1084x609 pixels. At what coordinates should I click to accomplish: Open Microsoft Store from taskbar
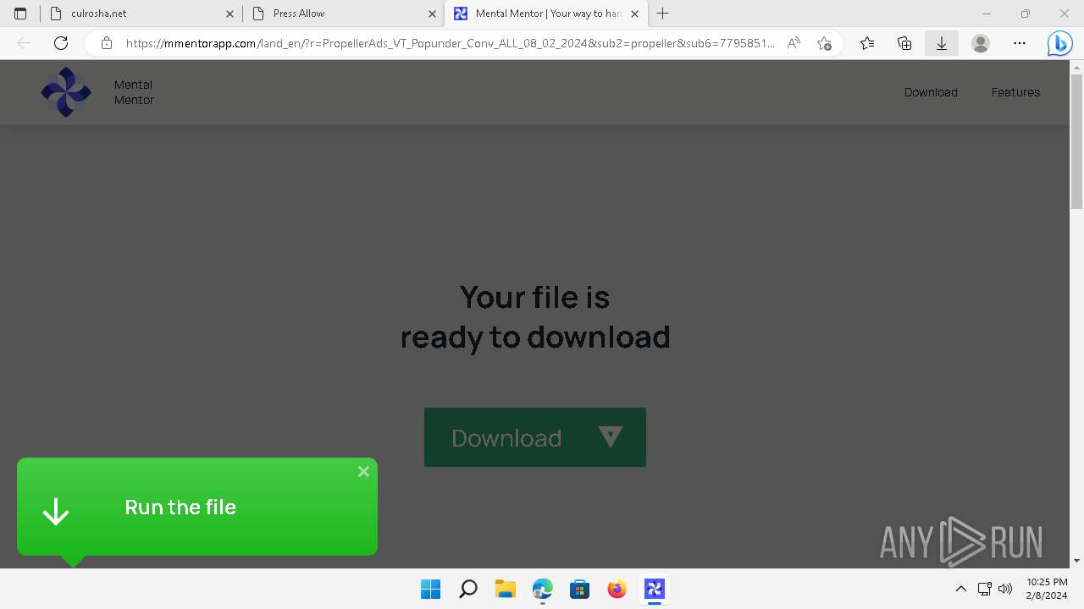pos(580,589)
